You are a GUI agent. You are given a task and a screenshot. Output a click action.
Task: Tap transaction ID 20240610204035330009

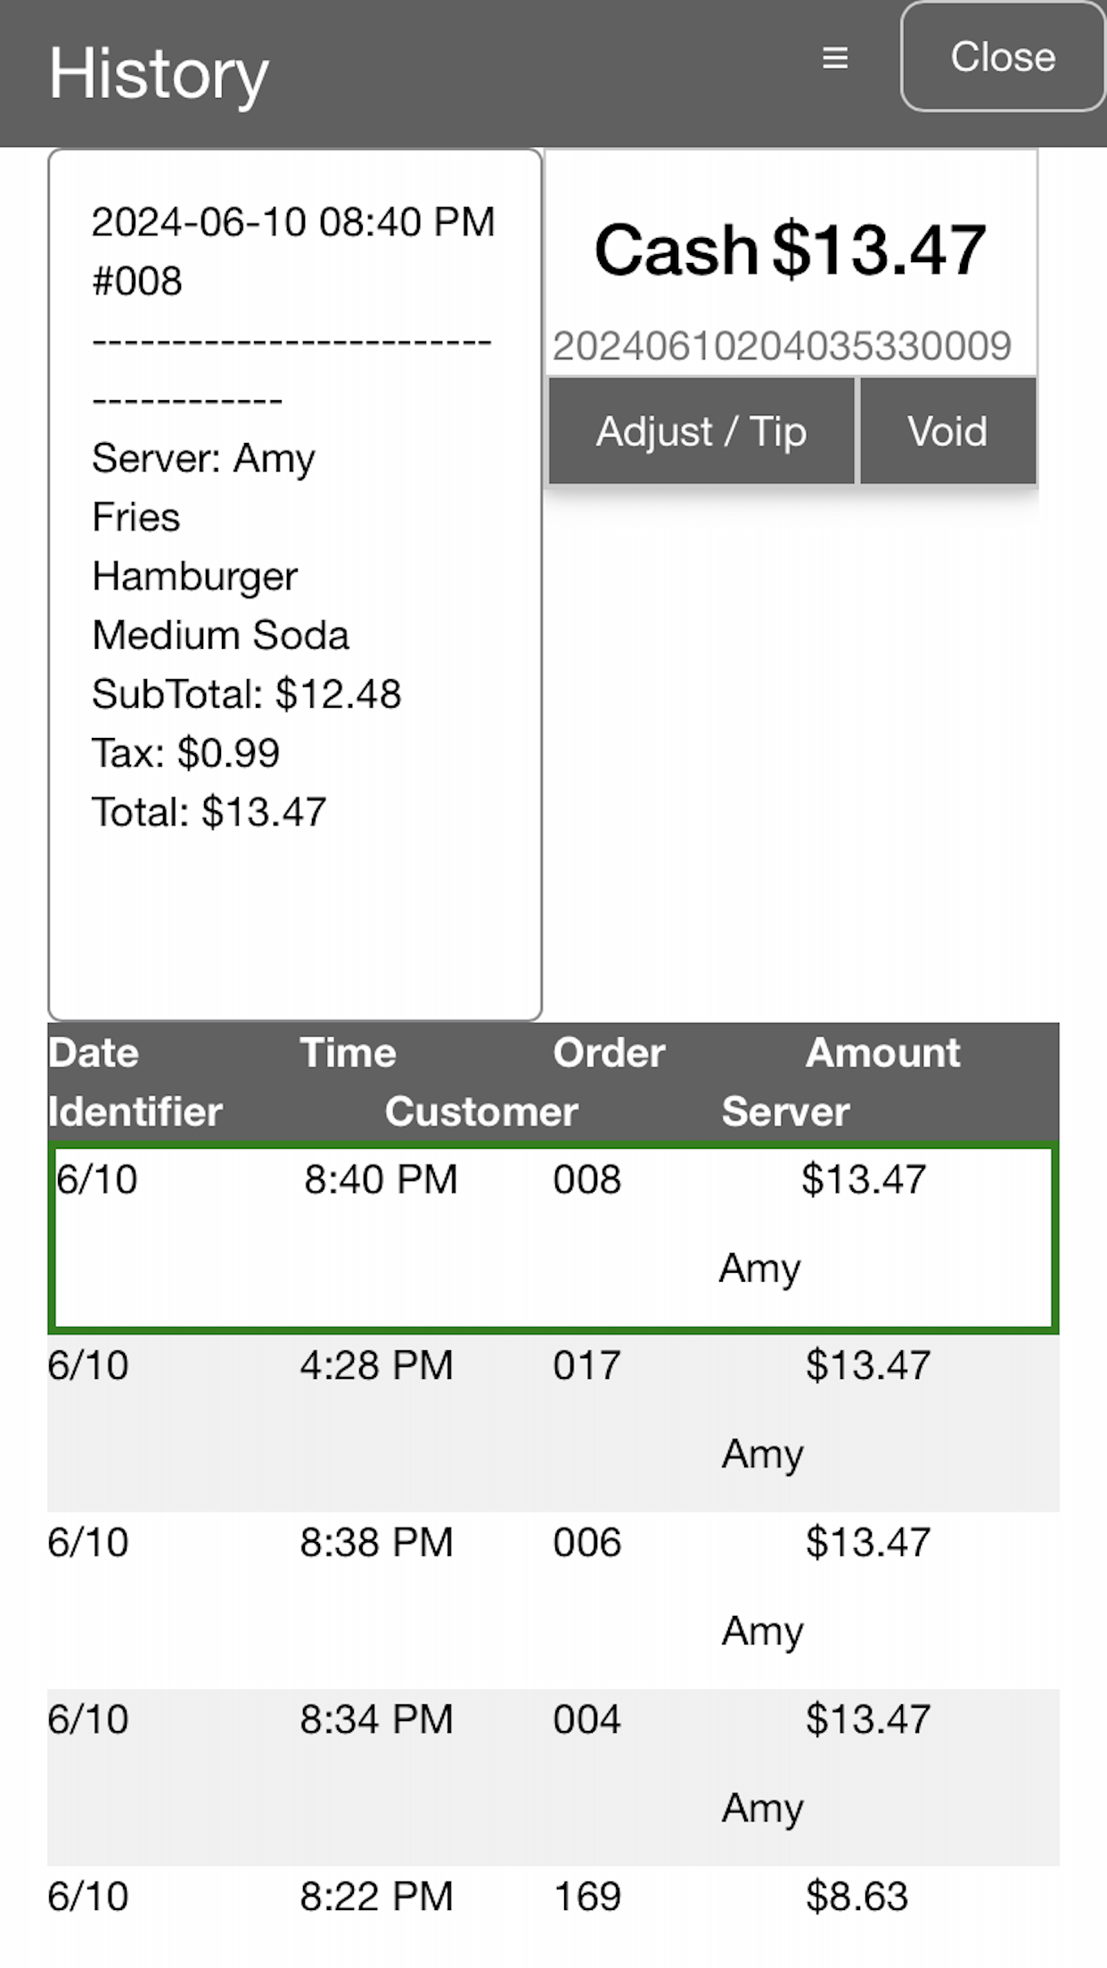pos(782,346)
